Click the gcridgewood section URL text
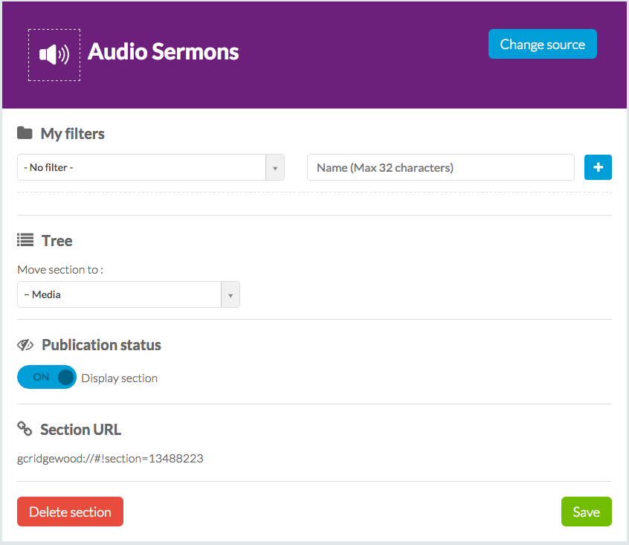The image size is (629, 545). tap(110, 458)
